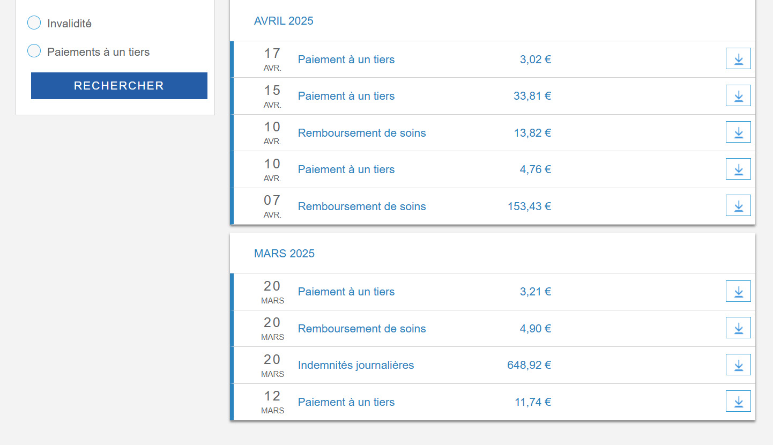Collapse the MARS 2025 section header
The width and height of the screenshot is (773, 445).
click(284, 254)
